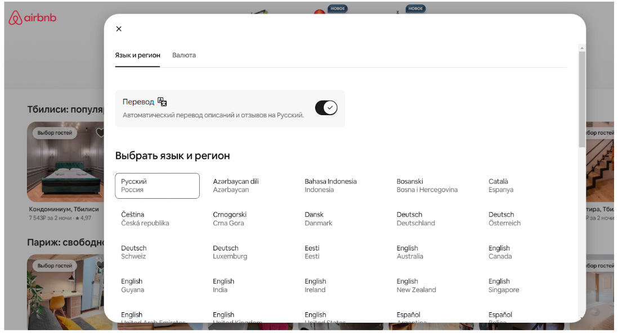Image resolution: width=618 pixels, height=333 pixels.
Task: Pick Bahasa Indonesia language
Action: (330, 186)
